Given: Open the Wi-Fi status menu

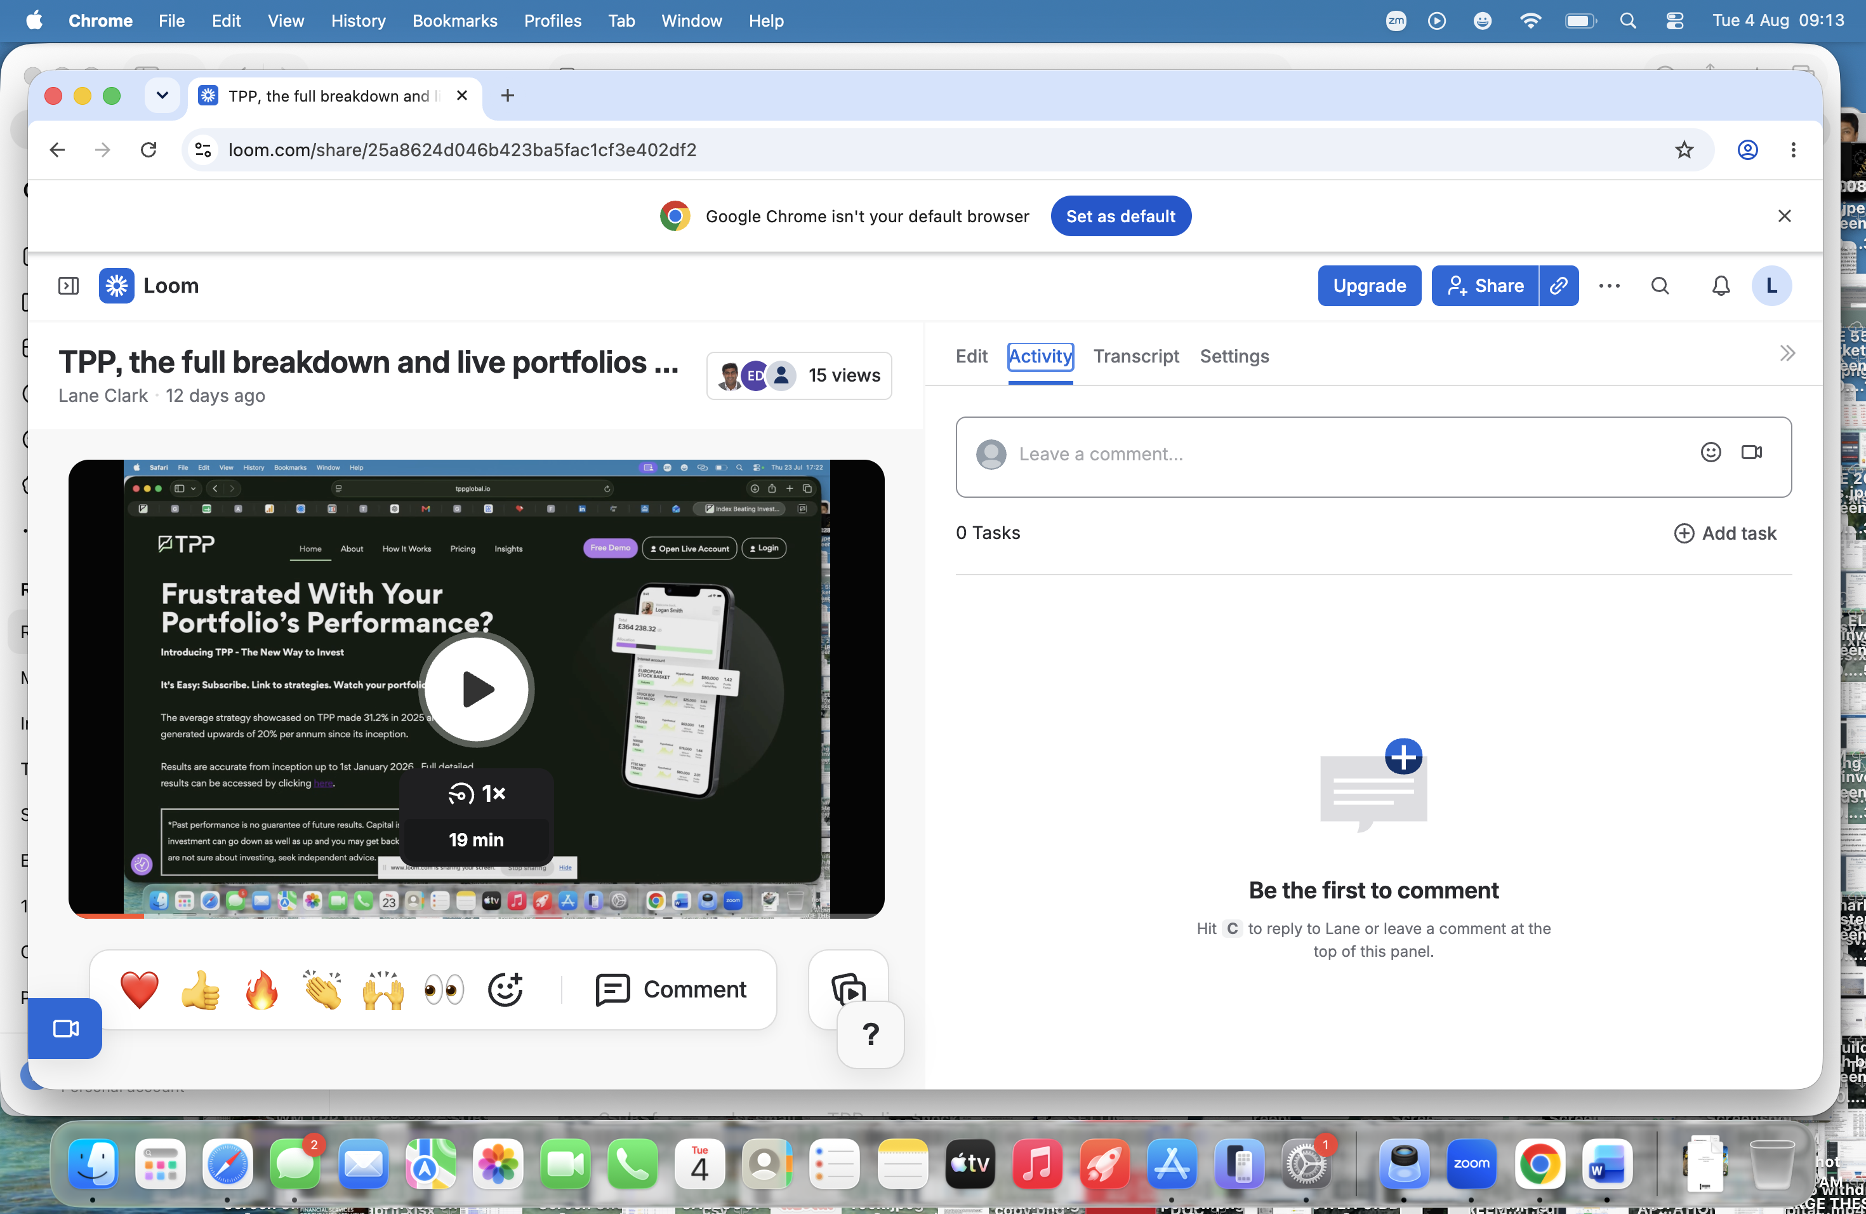Looking at the screenshot, I should tap(1530, 20).
